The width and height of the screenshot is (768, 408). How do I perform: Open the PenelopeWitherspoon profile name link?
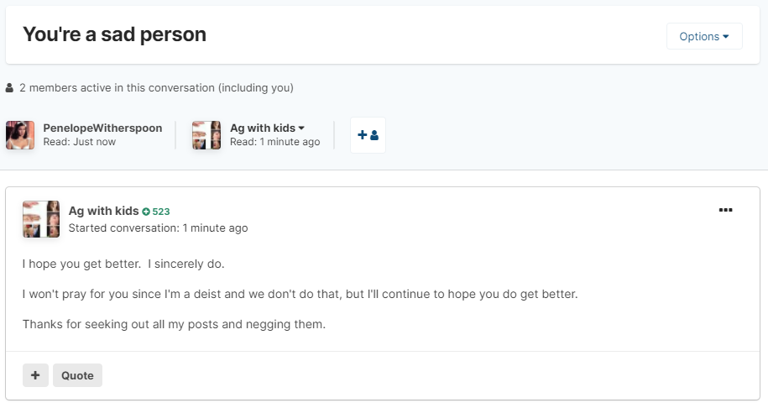[x=102, y=128]
